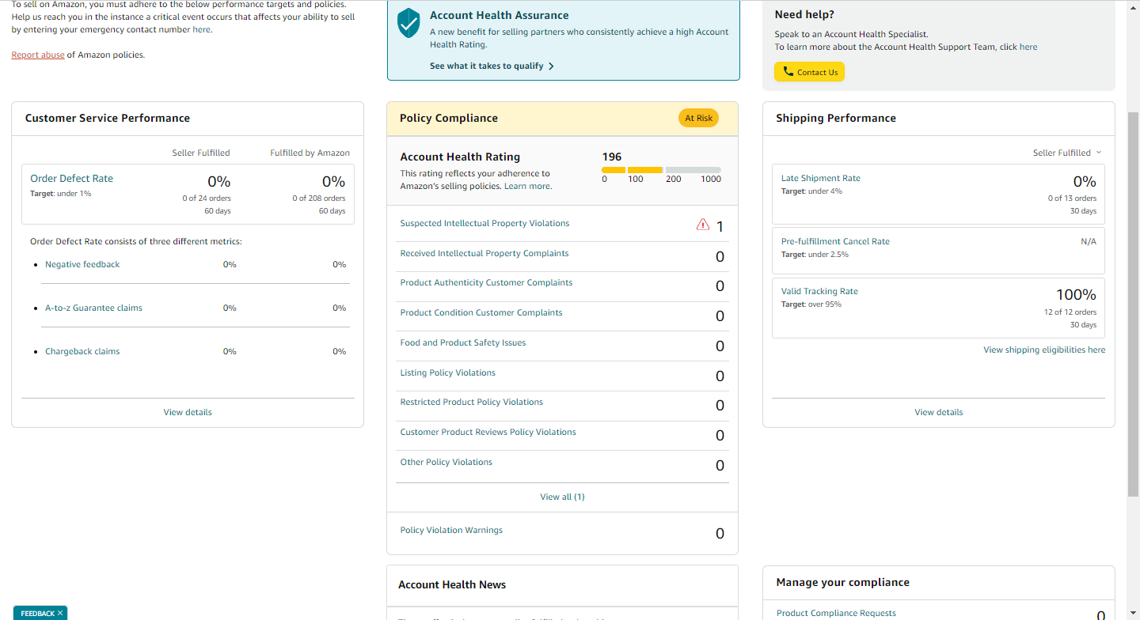Image resolution: width=1140 pixels, height=620 pixels.
Task: Click the page vertical scrollbar
Action: click(x=1133, y=304)
